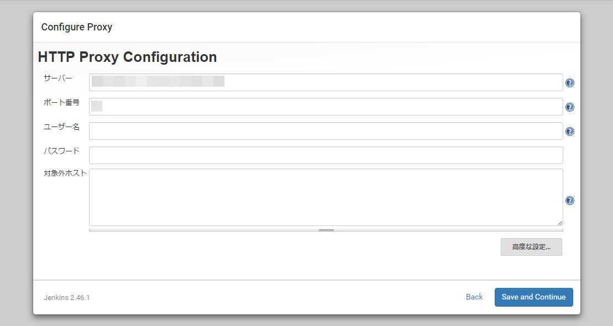Focus the パスワード text input
613x326 pixels.
click(326, 155)
